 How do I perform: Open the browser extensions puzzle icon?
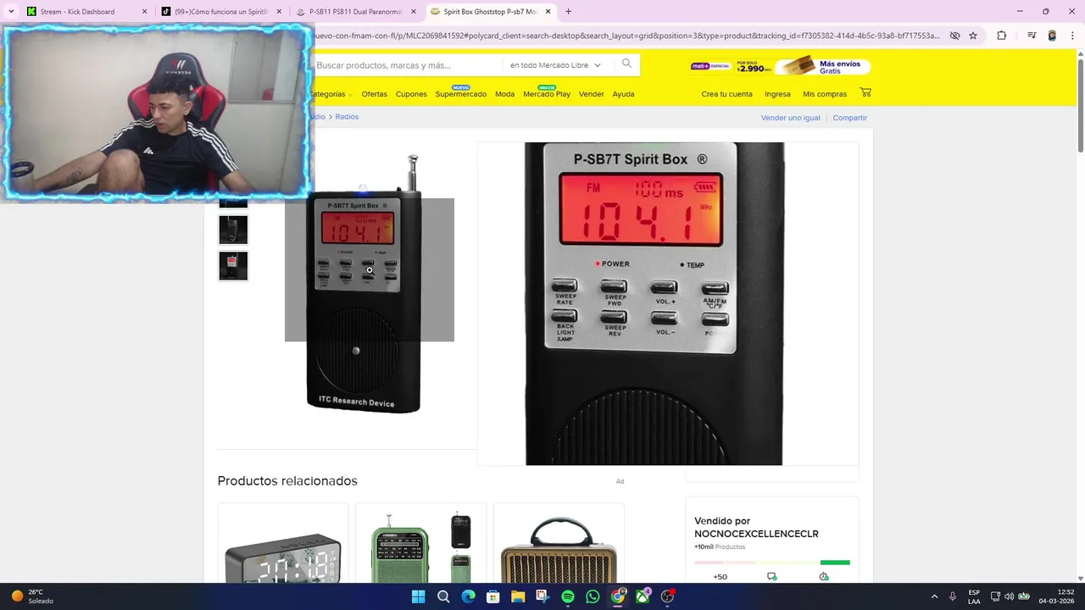[x=1001, y=36]
